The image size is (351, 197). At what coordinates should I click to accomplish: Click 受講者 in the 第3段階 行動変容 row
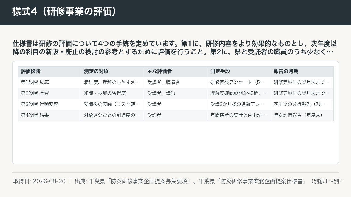[x=175, y=105]
